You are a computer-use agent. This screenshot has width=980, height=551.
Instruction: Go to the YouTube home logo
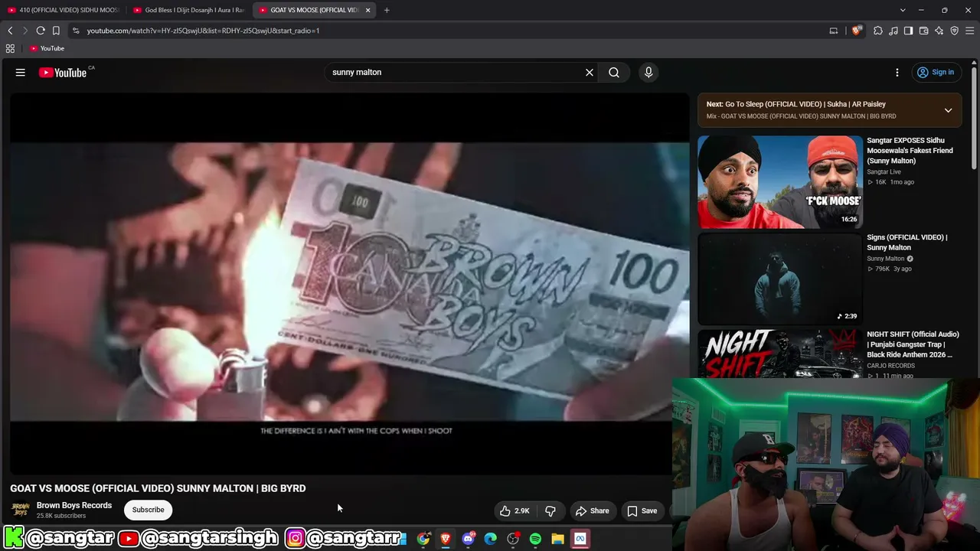(63, 73)
